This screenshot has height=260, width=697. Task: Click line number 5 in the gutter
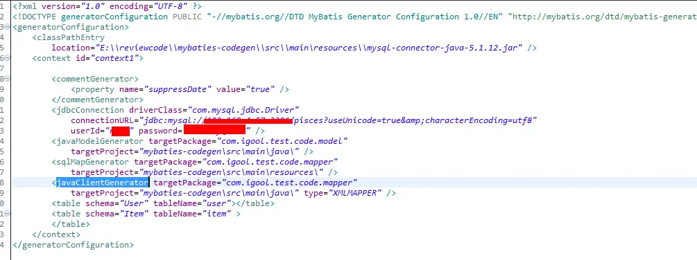[x=2, y=48]
